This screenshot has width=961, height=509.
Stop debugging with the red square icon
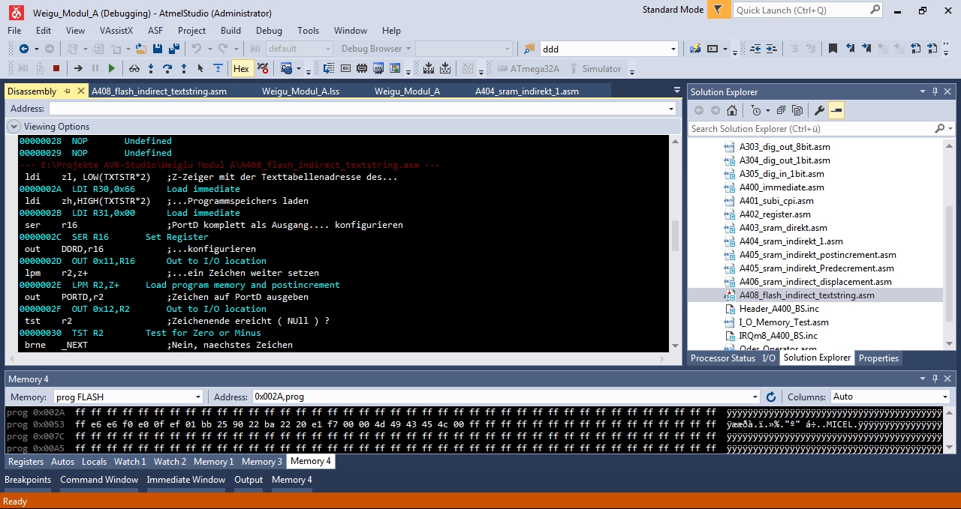[x=56, y=68]
